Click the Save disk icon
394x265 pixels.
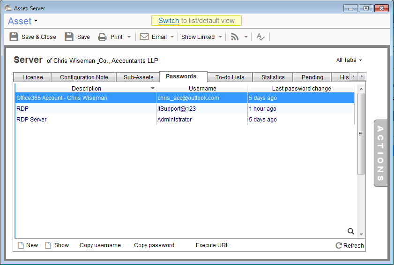(x=69, y=37)
